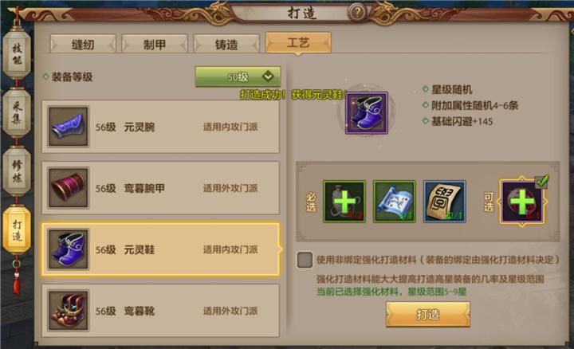The height and width of the screenshot is (349, 574).
Task: Click the blue blueprint scroll material
Action: click(395, 202)
